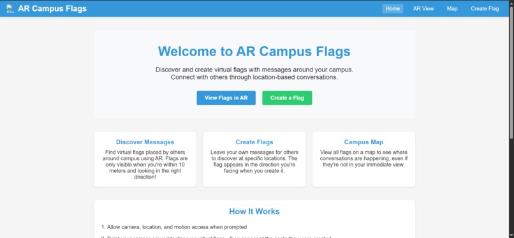Click the 'Leave your own messages' description
Viewport: 514px width, 238px height.
click(254, 161)
